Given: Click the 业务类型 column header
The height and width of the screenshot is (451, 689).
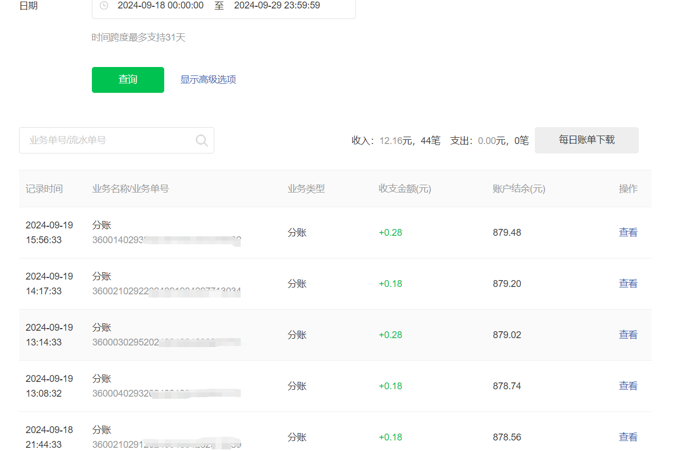Looking at the screenshot, I should click(x=306, y=189).
